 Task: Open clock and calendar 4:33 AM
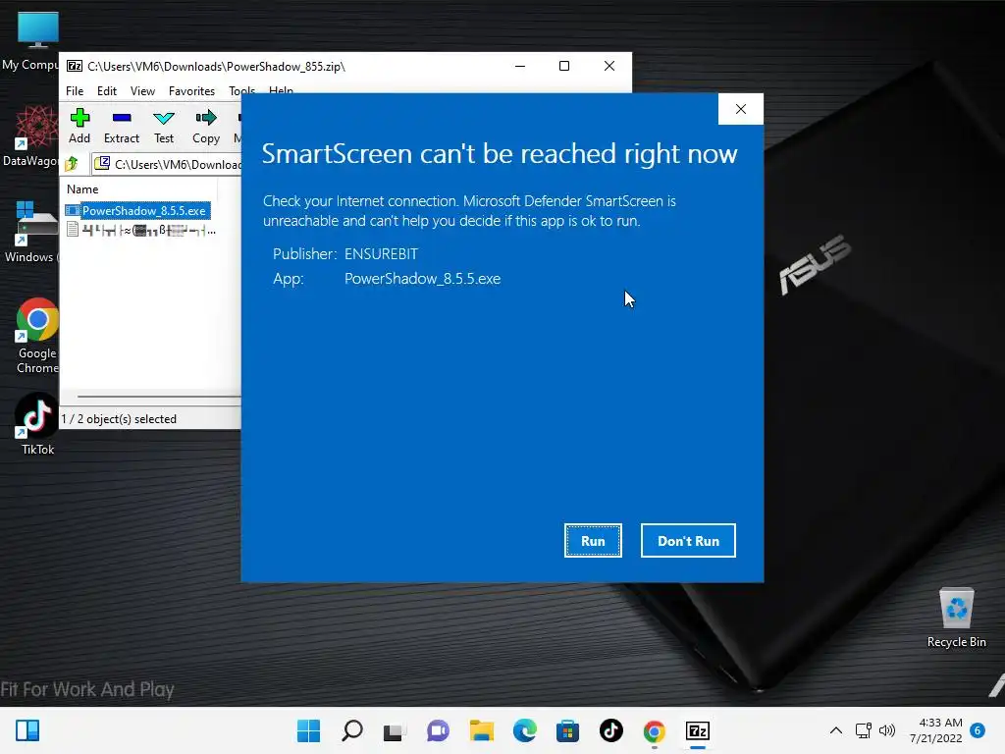tap(935, 730)
